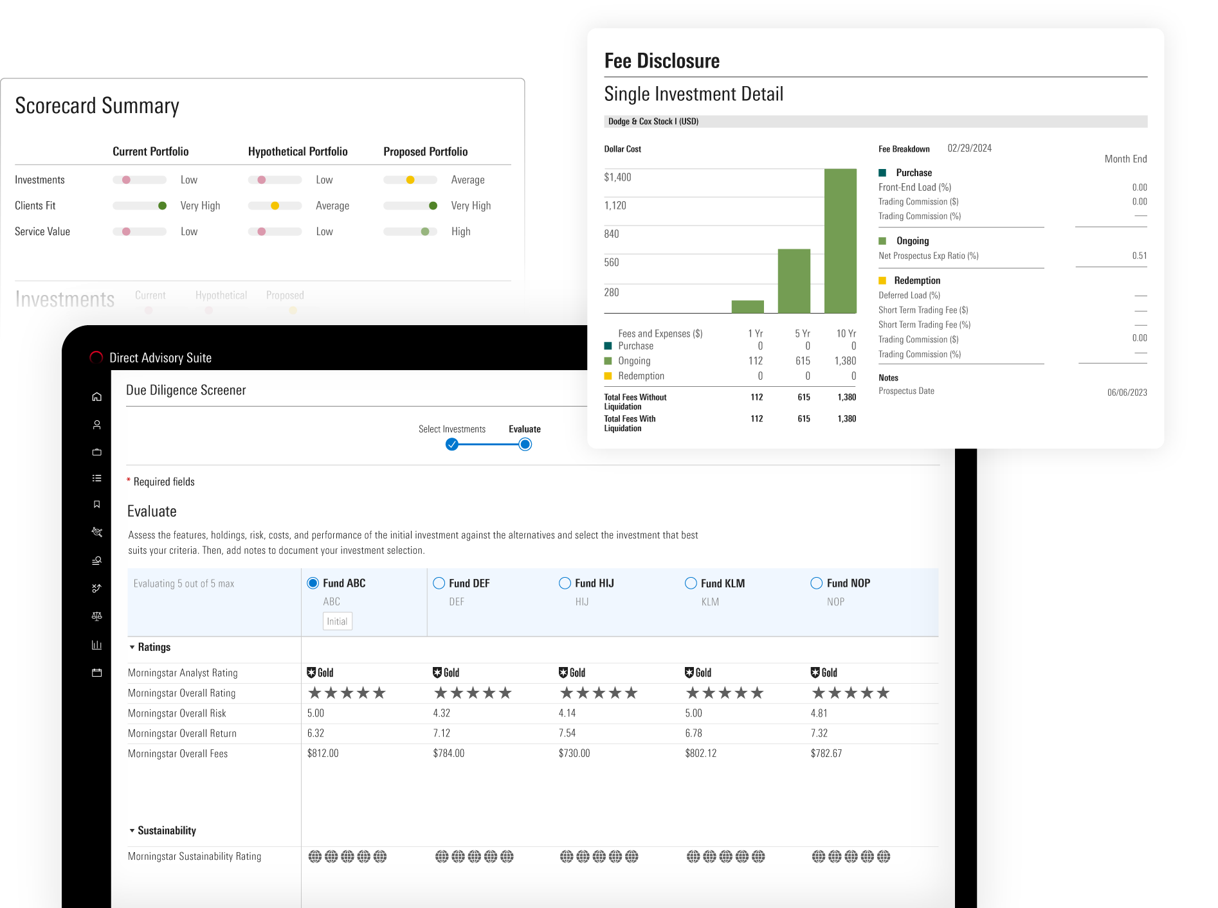Open the Home icon in sidebar
The width and height of the screenshot is (1218, 908).
pyautogui.click(x=96, y=396)
